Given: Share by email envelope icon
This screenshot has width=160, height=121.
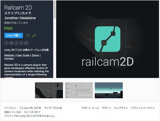Looking at the screenshot, I should click(26, 43).
